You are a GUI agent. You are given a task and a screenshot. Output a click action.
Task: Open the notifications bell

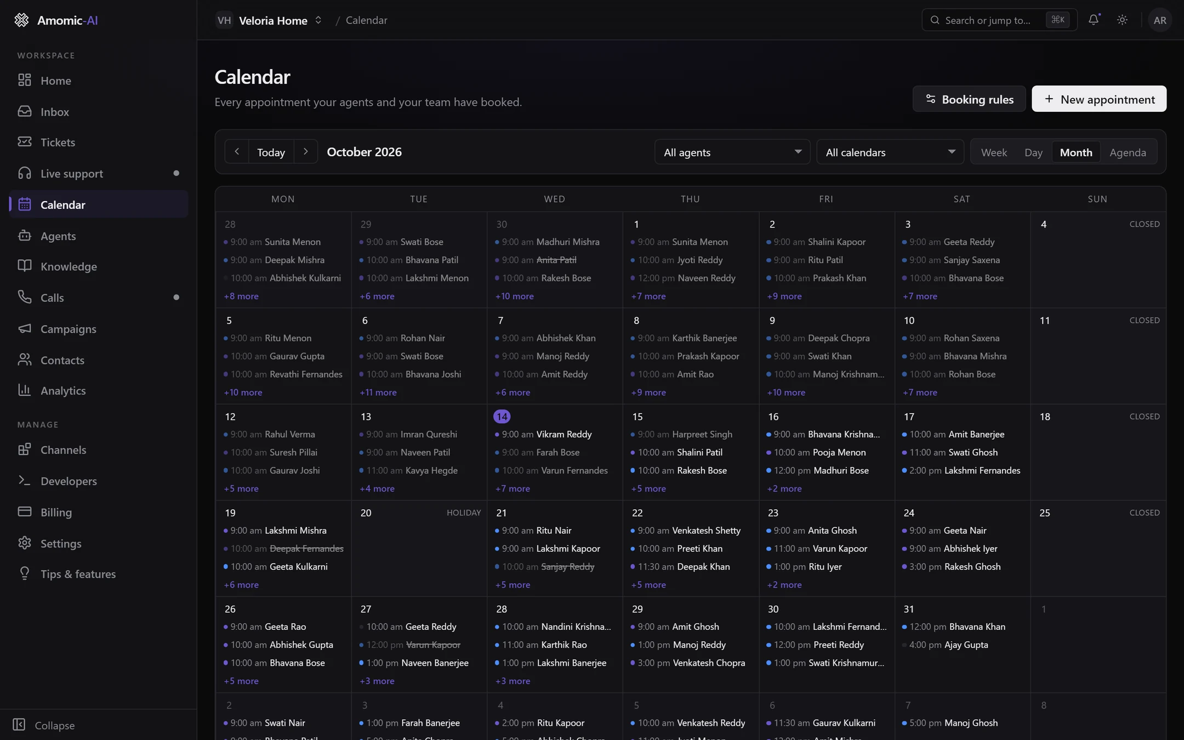(x=1094, y=20)
